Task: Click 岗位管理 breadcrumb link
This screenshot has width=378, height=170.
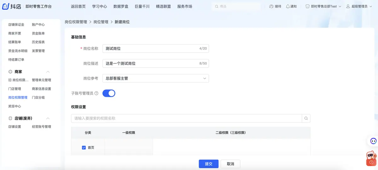Action: pos(101,22)
